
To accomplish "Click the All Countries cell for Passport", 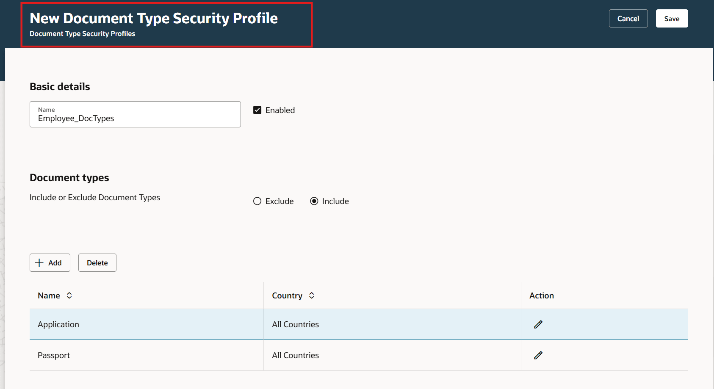I will [295, 355].
